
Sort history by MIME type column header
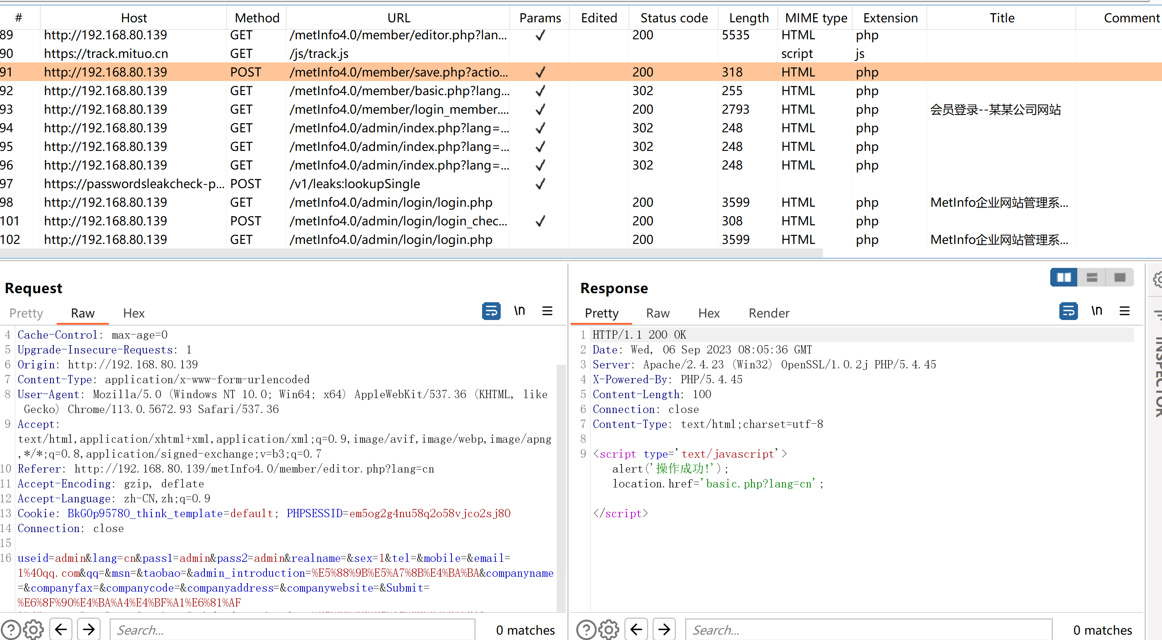tap(816, 18)
